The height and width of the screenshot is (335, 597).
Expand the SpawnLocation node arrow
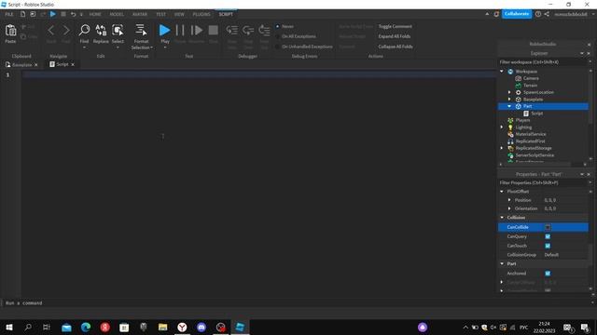(509, 92)
